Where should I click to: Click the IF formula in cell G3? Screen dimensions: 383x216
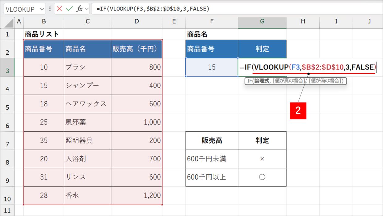pos(308,67)
